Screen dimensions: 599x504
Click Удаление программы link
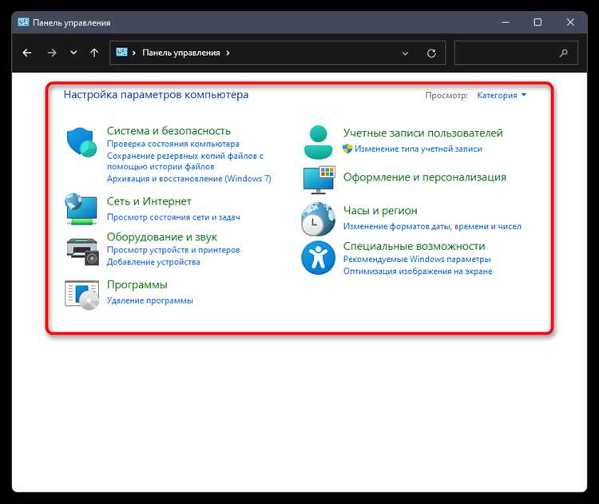tap(150, 300)
